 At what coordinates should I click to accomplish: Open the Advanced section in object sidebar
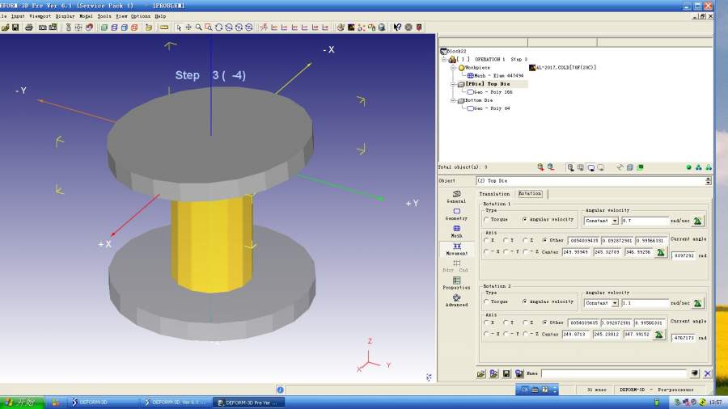(x=456, y=301)
